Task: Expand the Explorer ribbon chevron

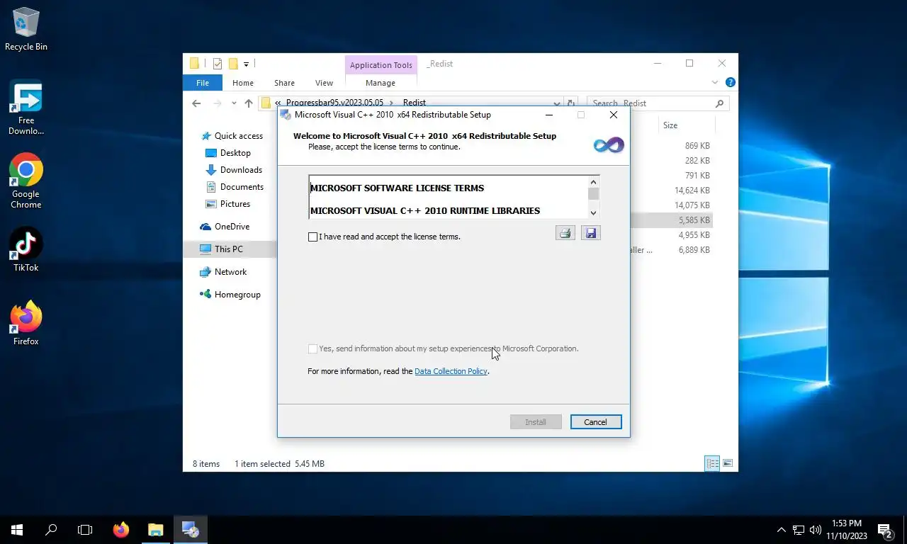Action: pos(714,83)
